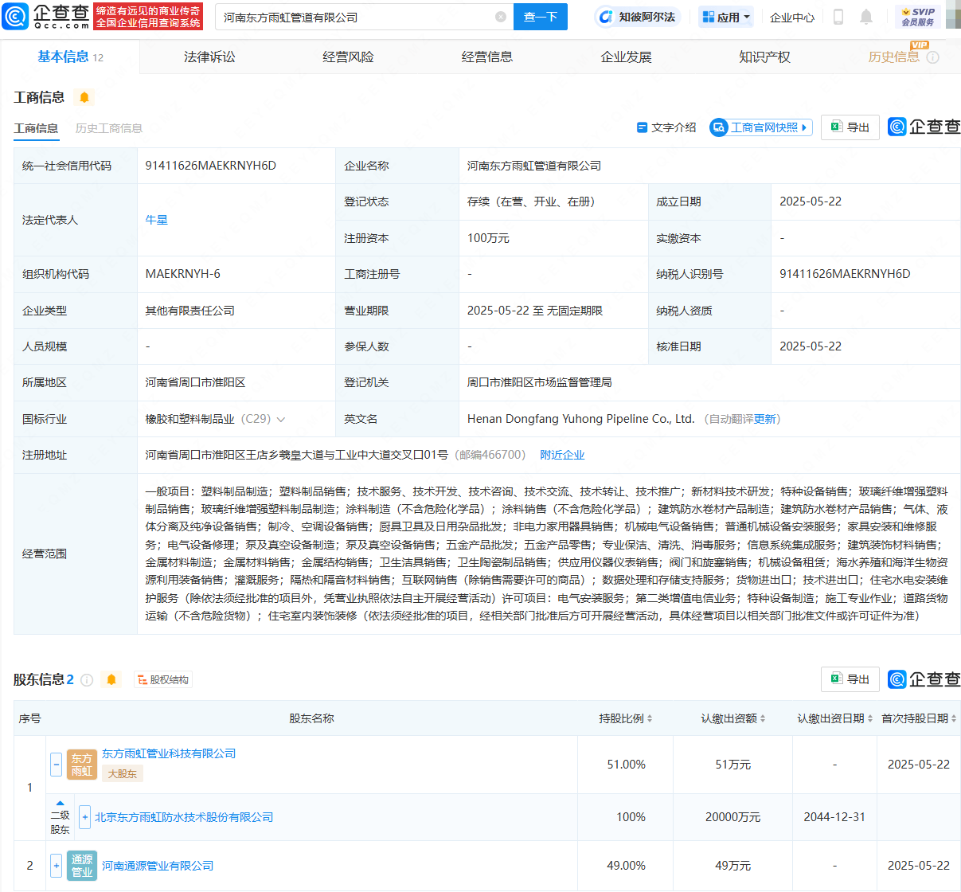The image size is (961, 892).
Task: Clear the search box with the X icon
Action: pos(501,17)
